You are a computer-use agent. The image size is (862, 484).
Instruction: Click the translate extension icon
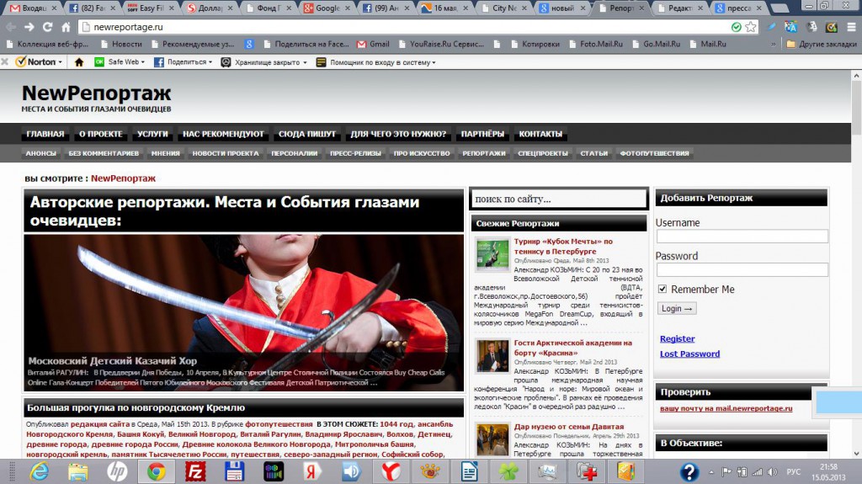tap(790, 27)
